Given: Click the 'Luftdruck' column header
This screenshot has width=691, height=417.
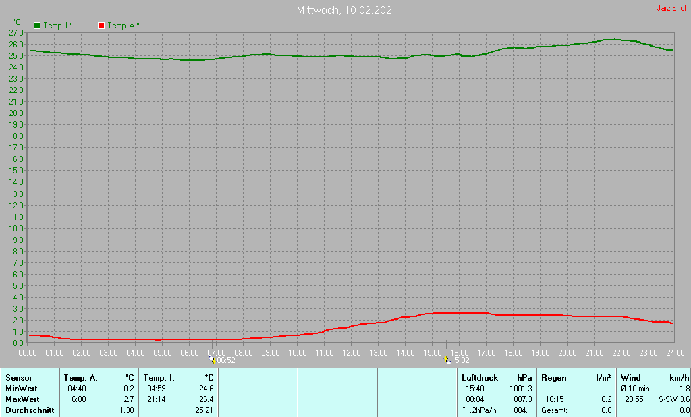Looking at the screenshot, I should [480, 378].
